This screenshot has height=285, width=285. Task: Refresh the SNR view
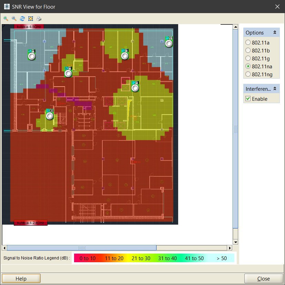[x=22, y=19]
